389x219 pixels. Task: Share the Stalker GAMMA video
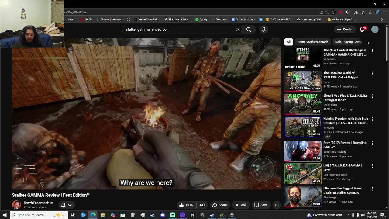(x=219, y=205)
